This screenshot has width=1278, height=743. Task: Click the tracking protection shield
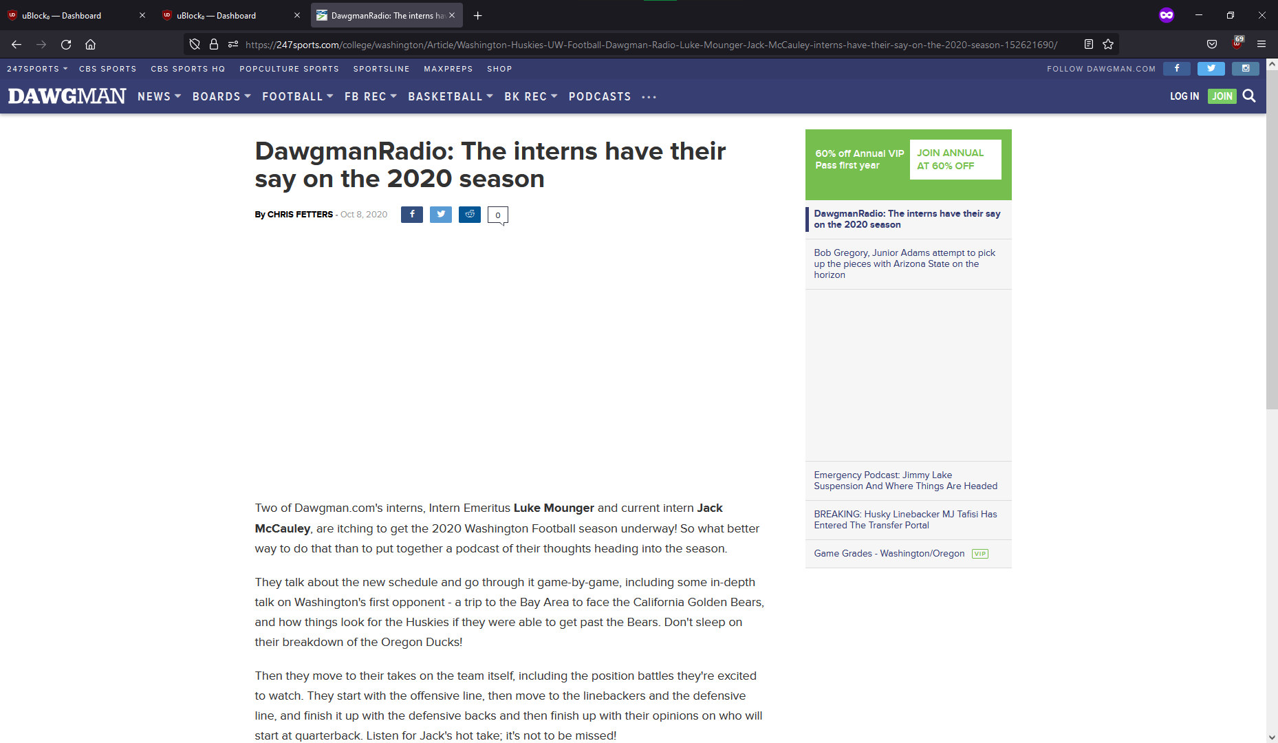[195, 44]
